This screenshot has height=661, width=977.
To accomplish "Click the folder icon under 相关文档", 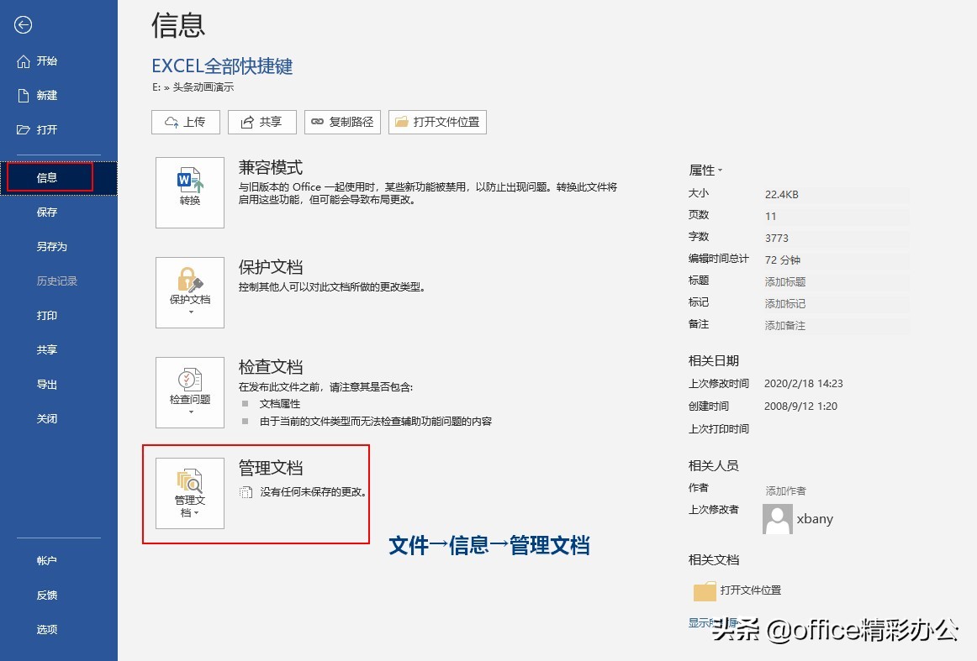I will coord(705,590).
